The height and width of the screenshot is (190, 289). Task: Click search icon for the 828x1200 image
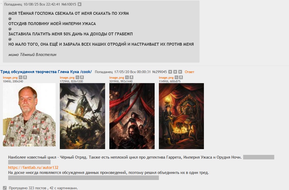(x=77, y=77)
